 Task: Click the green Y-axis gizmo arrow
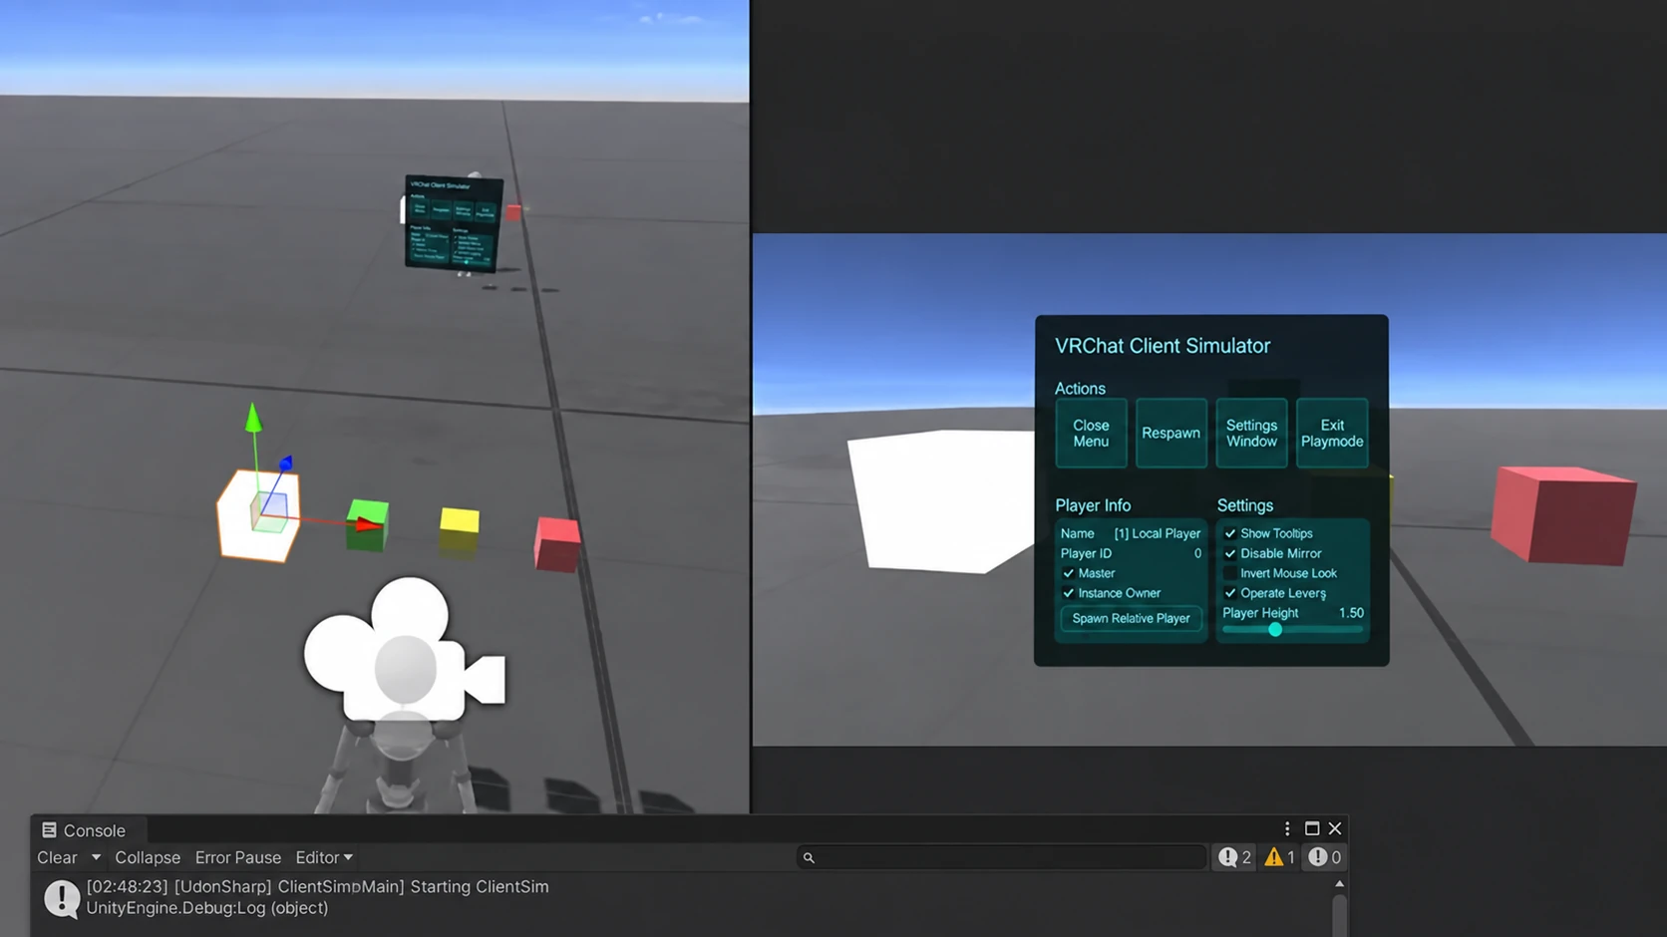coord(253,418)
